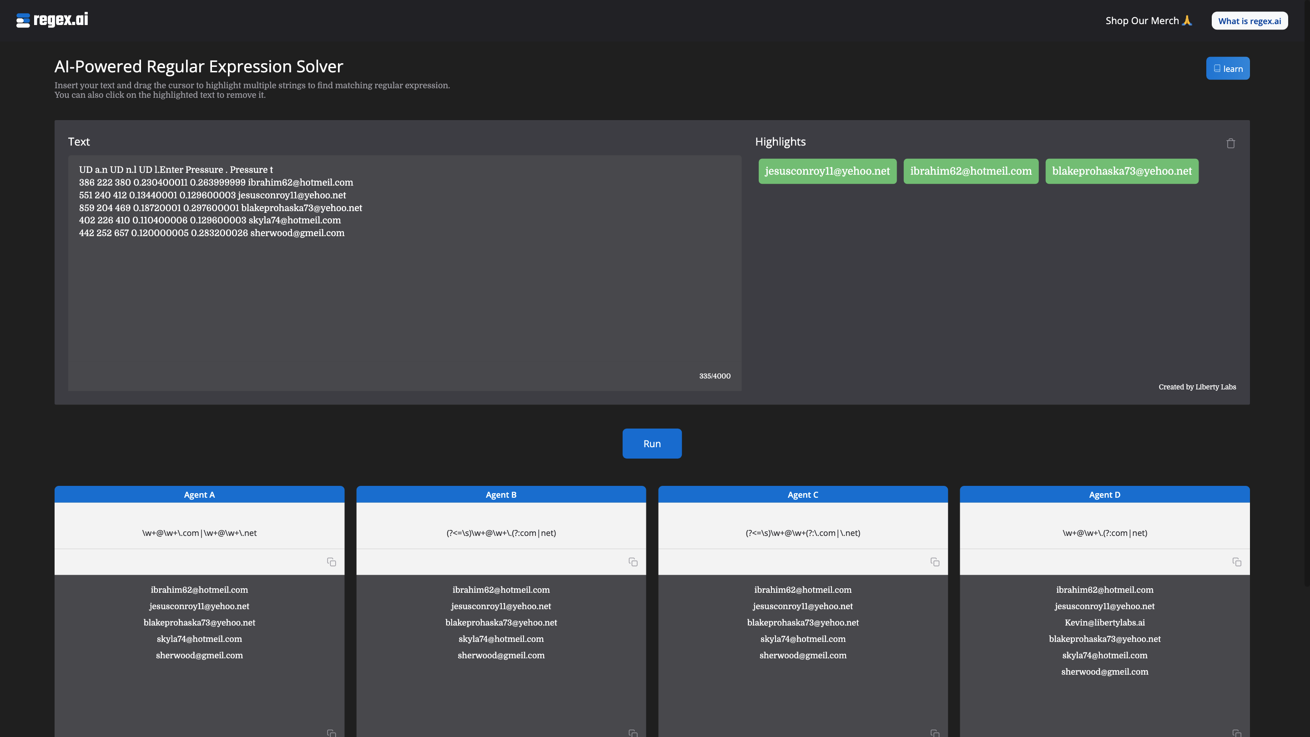The width and height of the screenshot is (1310, 737).
Task: Click inside the Text input area
Action: tap(404, 305)
